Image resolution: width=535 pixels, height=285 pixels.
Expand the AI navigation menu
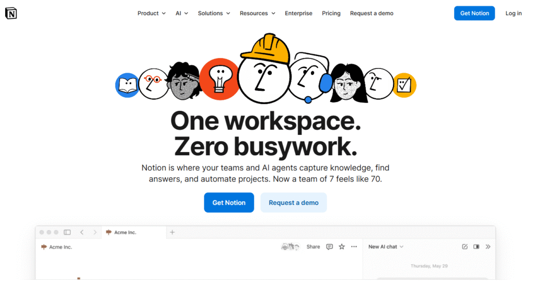(181, 13)
